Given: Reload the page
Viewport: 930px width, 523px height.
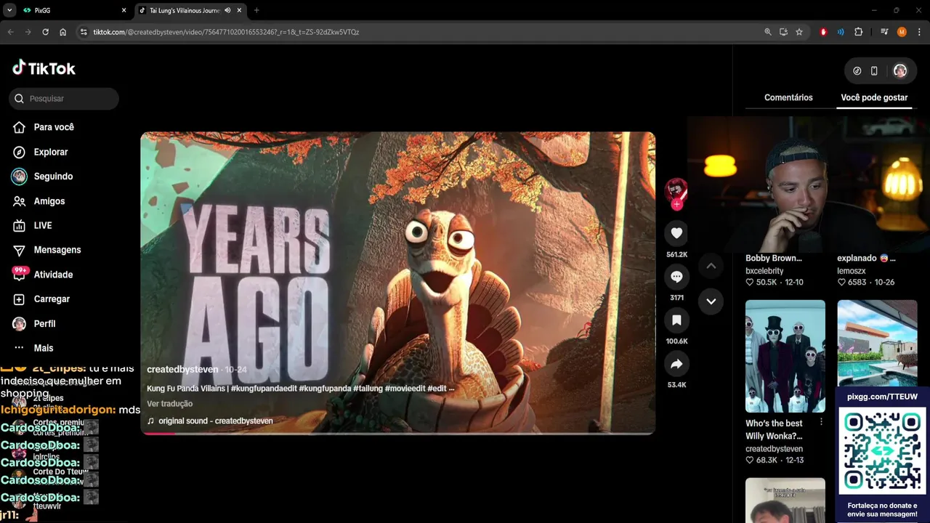Looking at the screenshot, I should tap(45, 32).
